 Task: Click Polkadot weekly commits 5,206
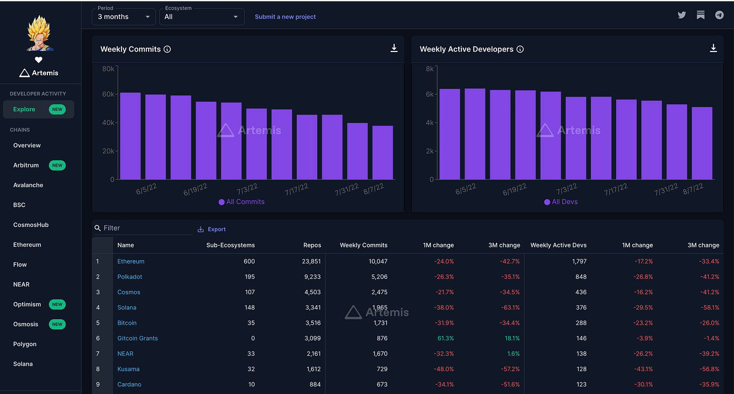click(x=378, y=277)
